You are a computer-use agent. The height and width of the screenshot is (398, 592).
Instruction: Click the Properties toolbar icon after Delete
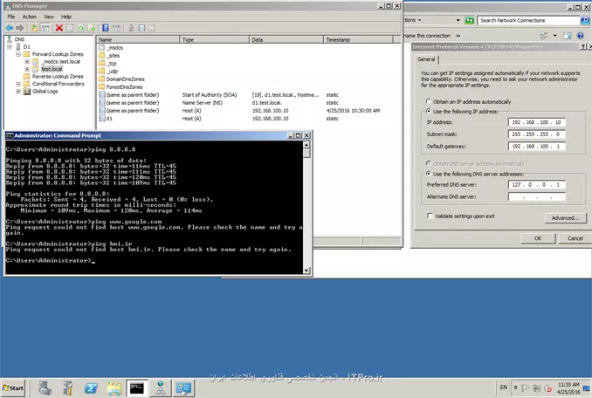[70, 28]
